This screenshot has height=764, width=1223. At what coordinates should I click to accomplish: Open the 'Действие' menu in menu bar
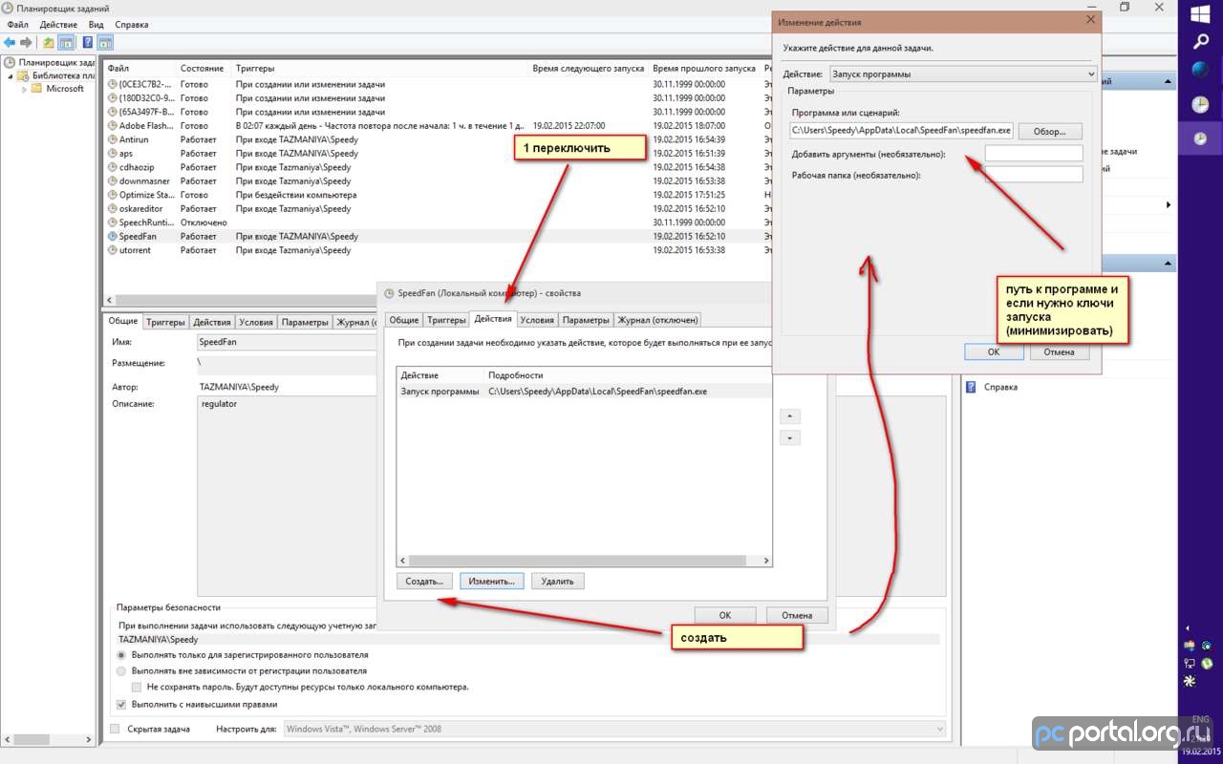pyautogui.click(x=58, y=24)
